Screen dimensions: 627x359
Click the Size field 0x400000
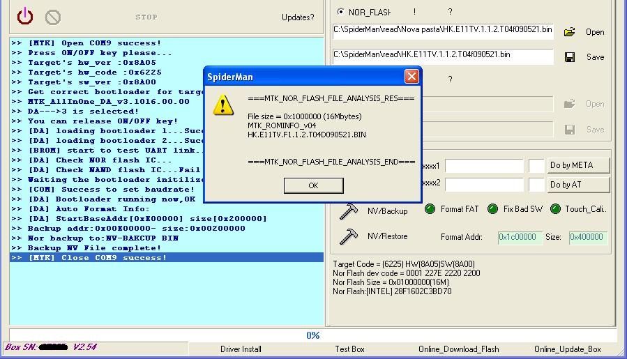[588, 237]
